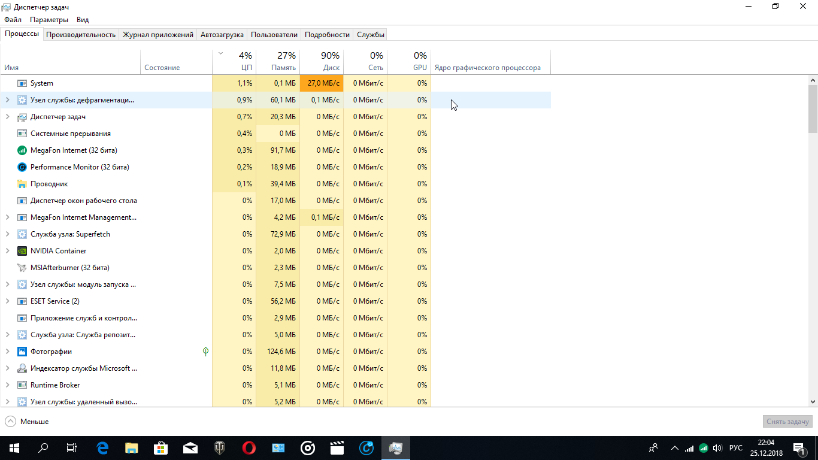818x460 pixels.
Task: Expand the Индексатор службы Microsoft entry
Action: (7, 368)
